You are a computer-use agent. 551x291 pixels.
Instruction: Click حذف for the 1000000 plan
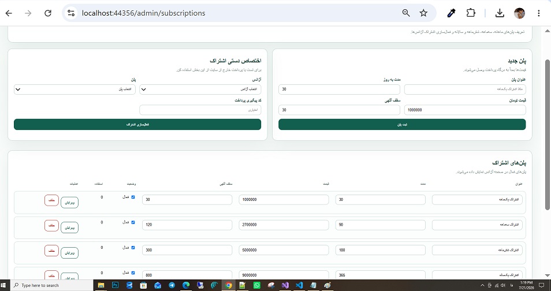click(x=51, y=200)
